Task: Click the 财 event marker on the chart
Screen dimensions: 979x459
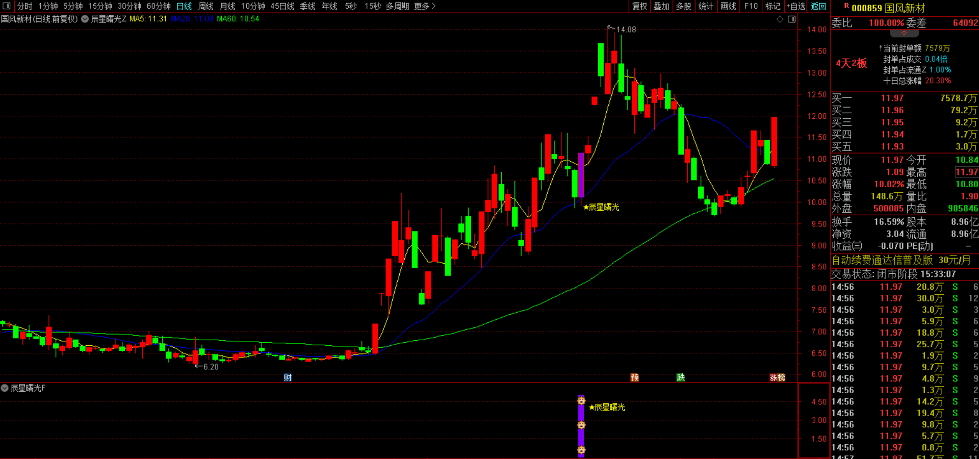Action: click(x=288, y=377)
